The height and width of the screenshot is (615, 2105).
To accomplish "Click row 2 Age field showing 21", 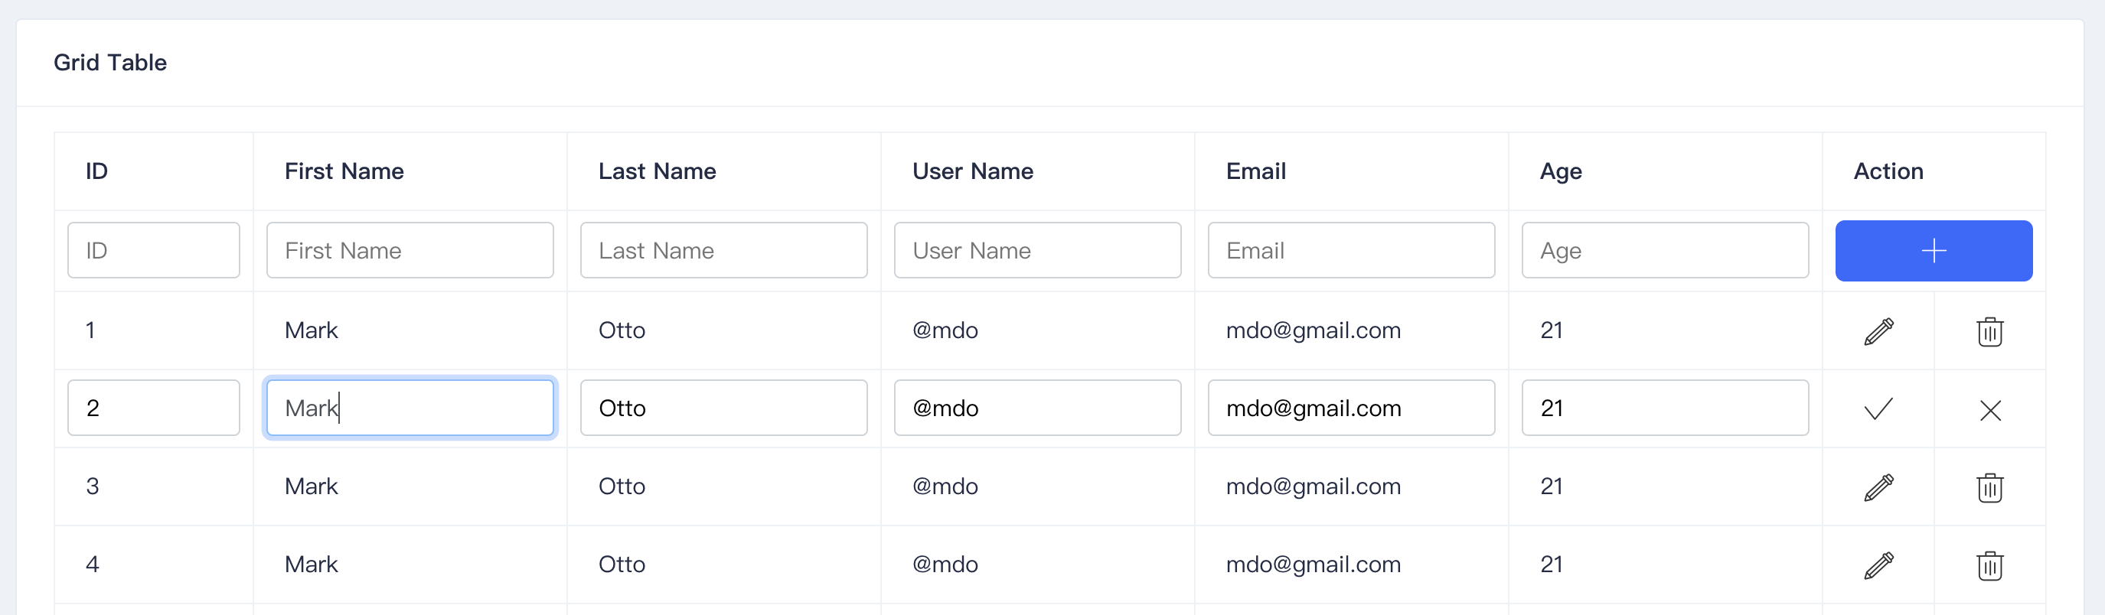I will [1665, 408].
